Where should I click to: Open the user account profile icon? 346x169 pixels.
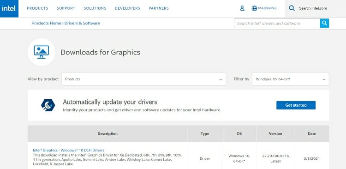coord(242,8)
